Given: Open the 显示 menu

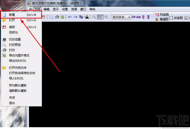Looking at the screenshot, I should [x=55, y=9].
